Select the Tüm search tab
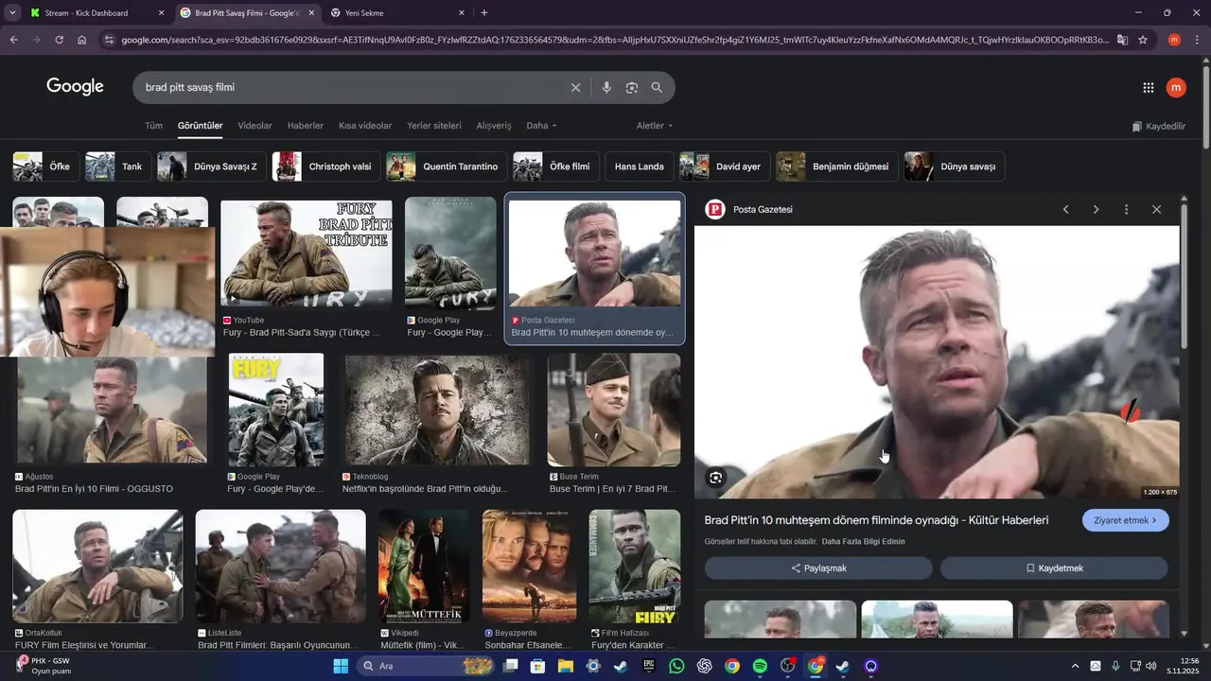 (x=153, y=126)
